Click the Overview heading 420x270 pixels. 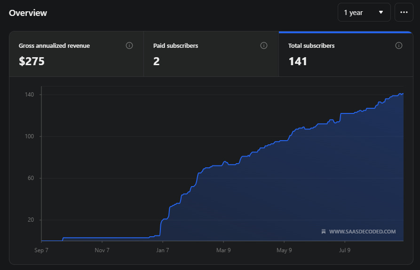pos(28,13)
